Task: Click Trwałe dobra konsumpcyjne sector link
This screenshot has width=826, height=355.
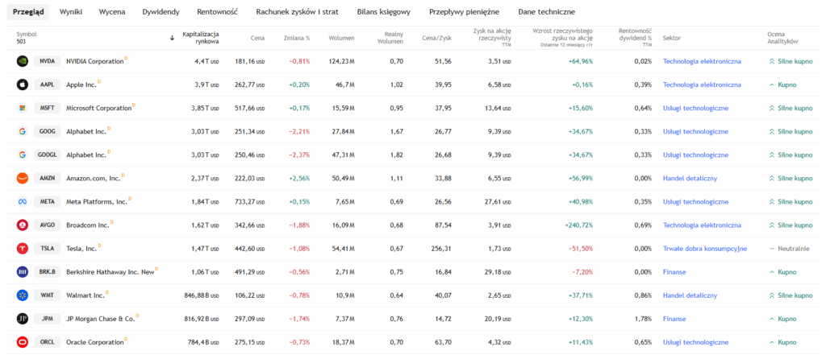Action: point(704,249)
